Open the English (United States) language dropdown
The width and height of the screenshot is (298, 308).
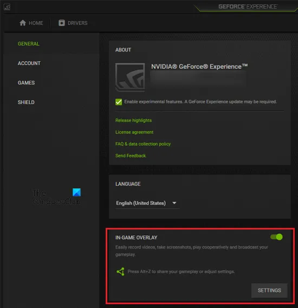pyautogui.click(x=147, y=203)
